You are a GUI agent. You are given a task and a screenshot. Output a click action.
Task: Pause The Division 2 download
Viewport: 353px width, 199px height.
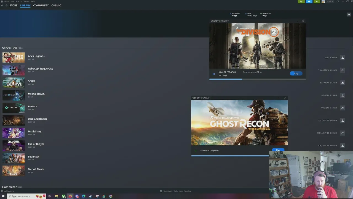point(214,74)
